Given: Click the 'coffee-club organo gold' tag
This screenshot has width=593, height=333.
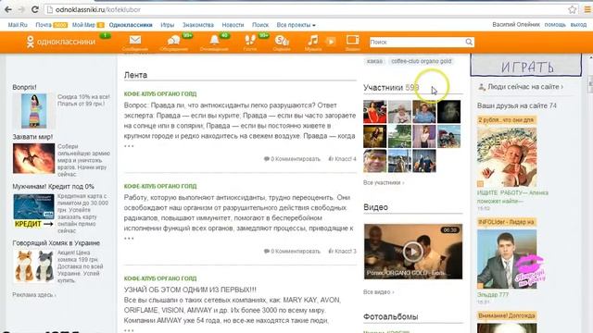Looking at the screenshot, I should (x=422, y=61).
